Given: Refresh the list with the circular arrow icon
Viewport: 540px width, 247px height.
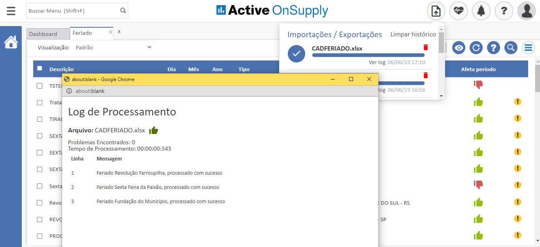Looking at the screenshot, I should click(476, 47).
